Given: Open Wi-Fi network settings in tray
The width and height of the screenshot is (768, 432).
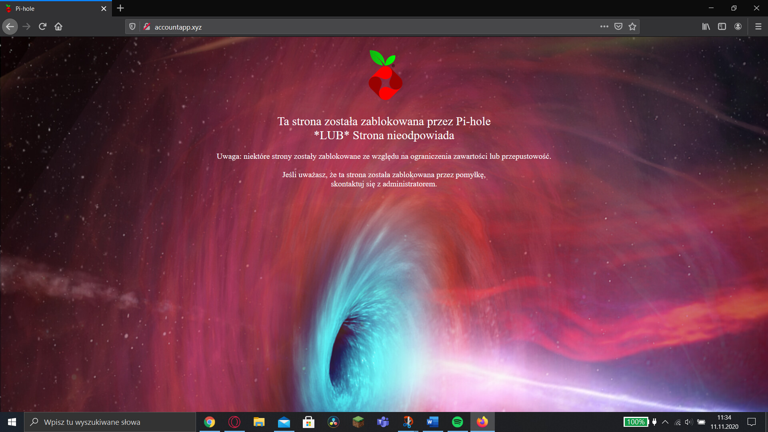Looking at the screenshot, I should click(678, 422).
